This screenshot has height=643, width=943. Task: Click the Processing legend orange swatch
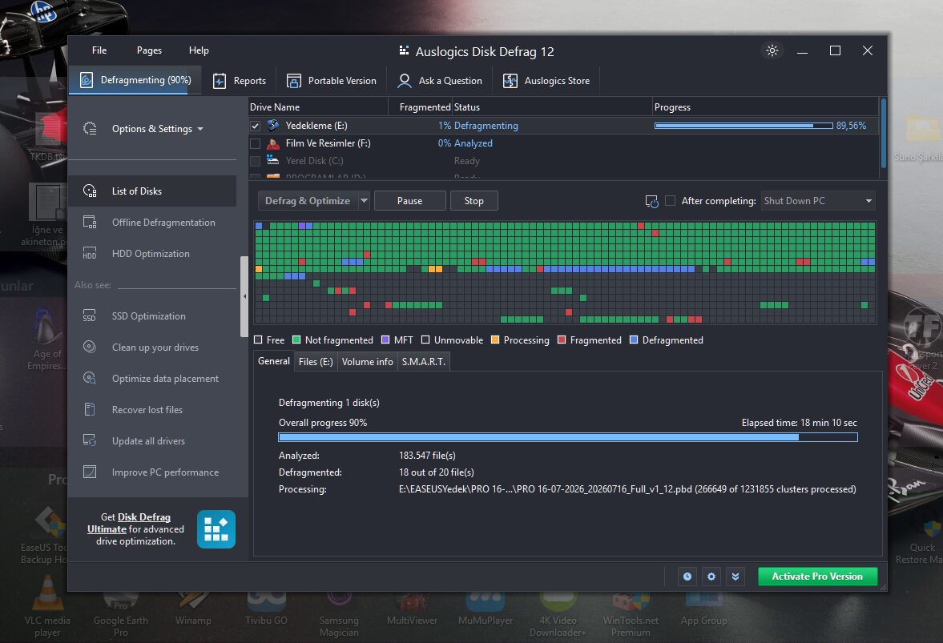pos(495,340)
